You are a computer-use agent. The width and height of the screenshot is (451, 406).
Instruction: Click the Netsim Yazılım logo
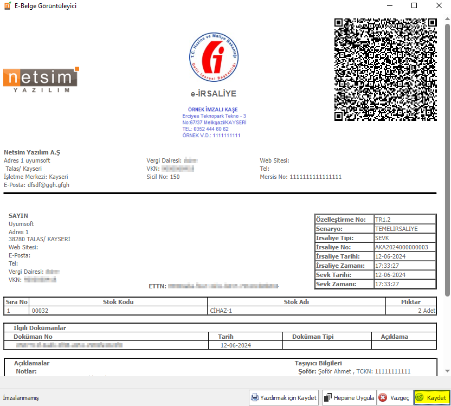pyautogui.click(x=41, y=80)
